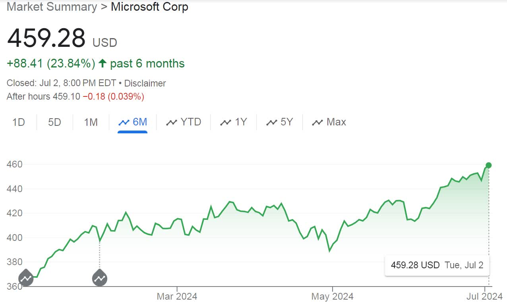The width and height of the screenshot is (507, 302).
Task: Select the 1D time range tab
Action: [x=19, y=122]
